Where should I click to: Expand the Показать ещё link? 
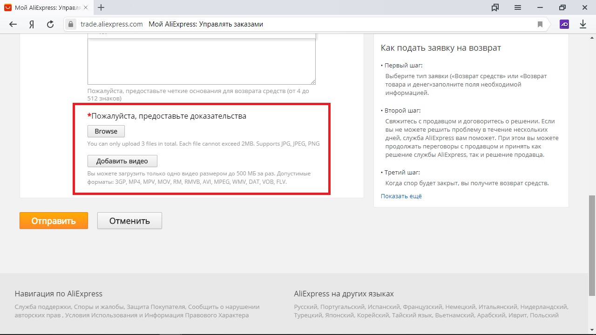401,196
